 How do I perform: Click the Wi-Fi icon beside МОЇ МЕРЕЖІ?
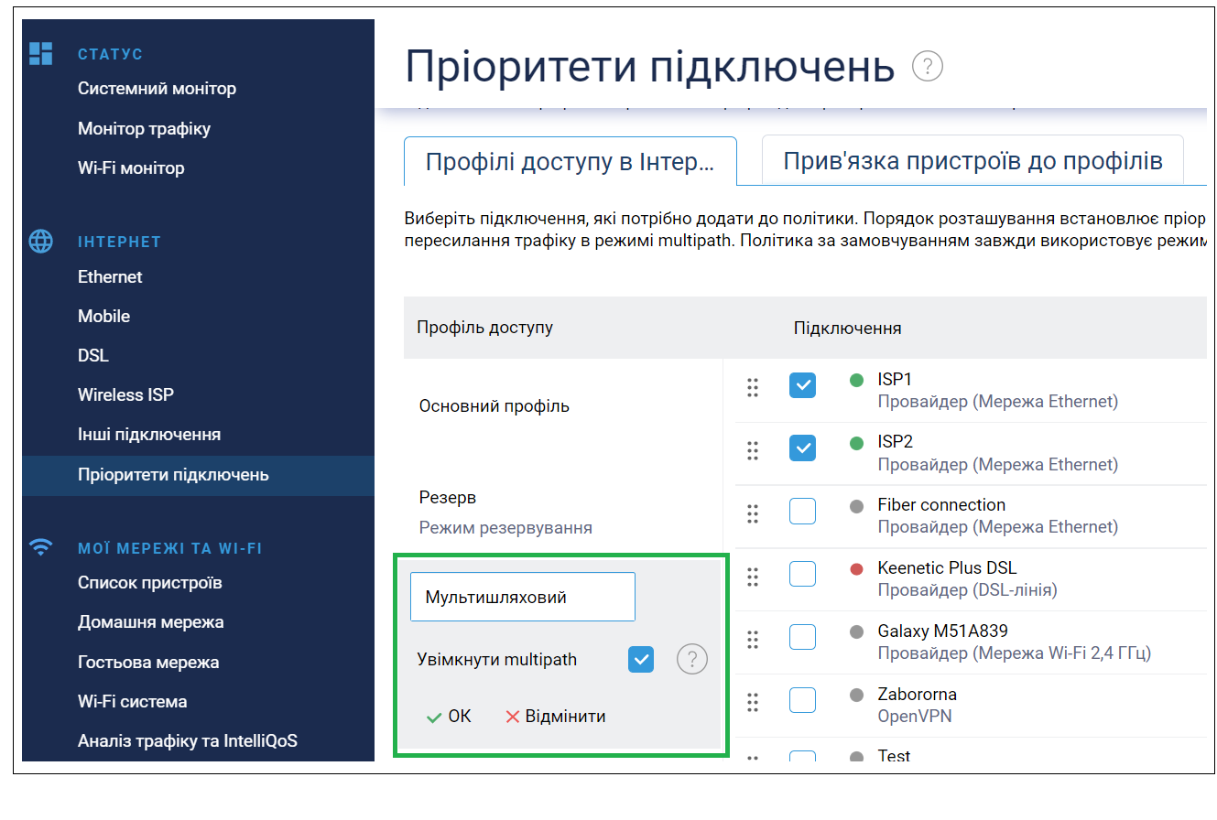click(40, 547)
